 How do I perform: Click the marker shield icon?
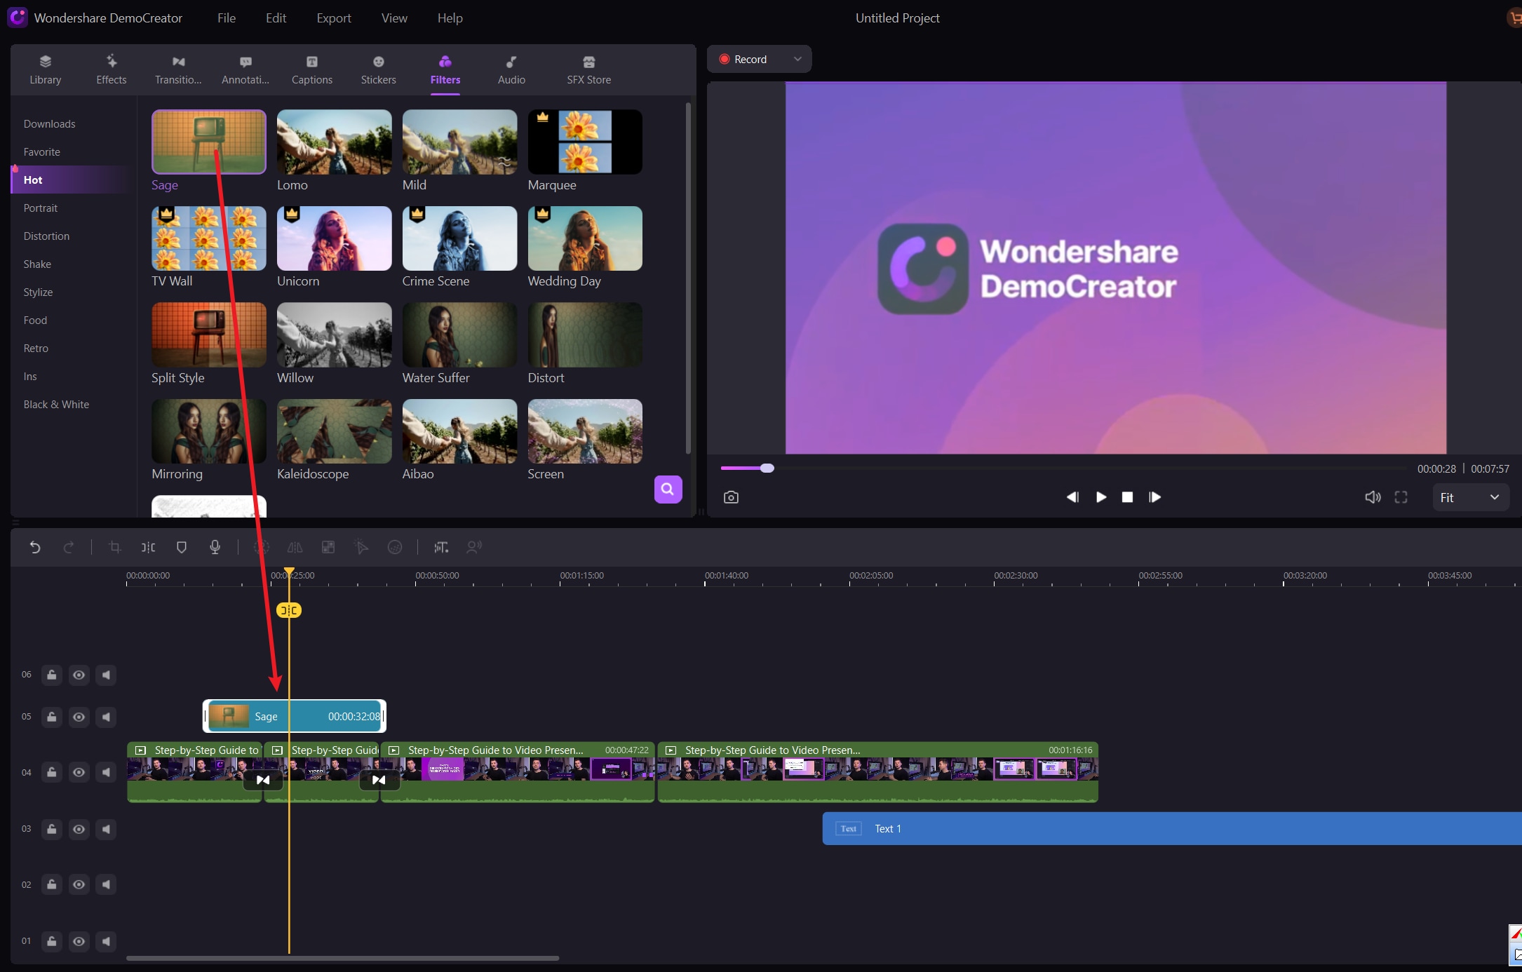pos(182,548)
